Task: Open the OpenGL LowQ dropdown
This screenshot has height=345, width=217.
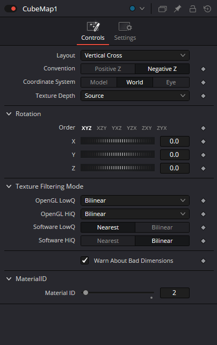Action: click(135, 200)
